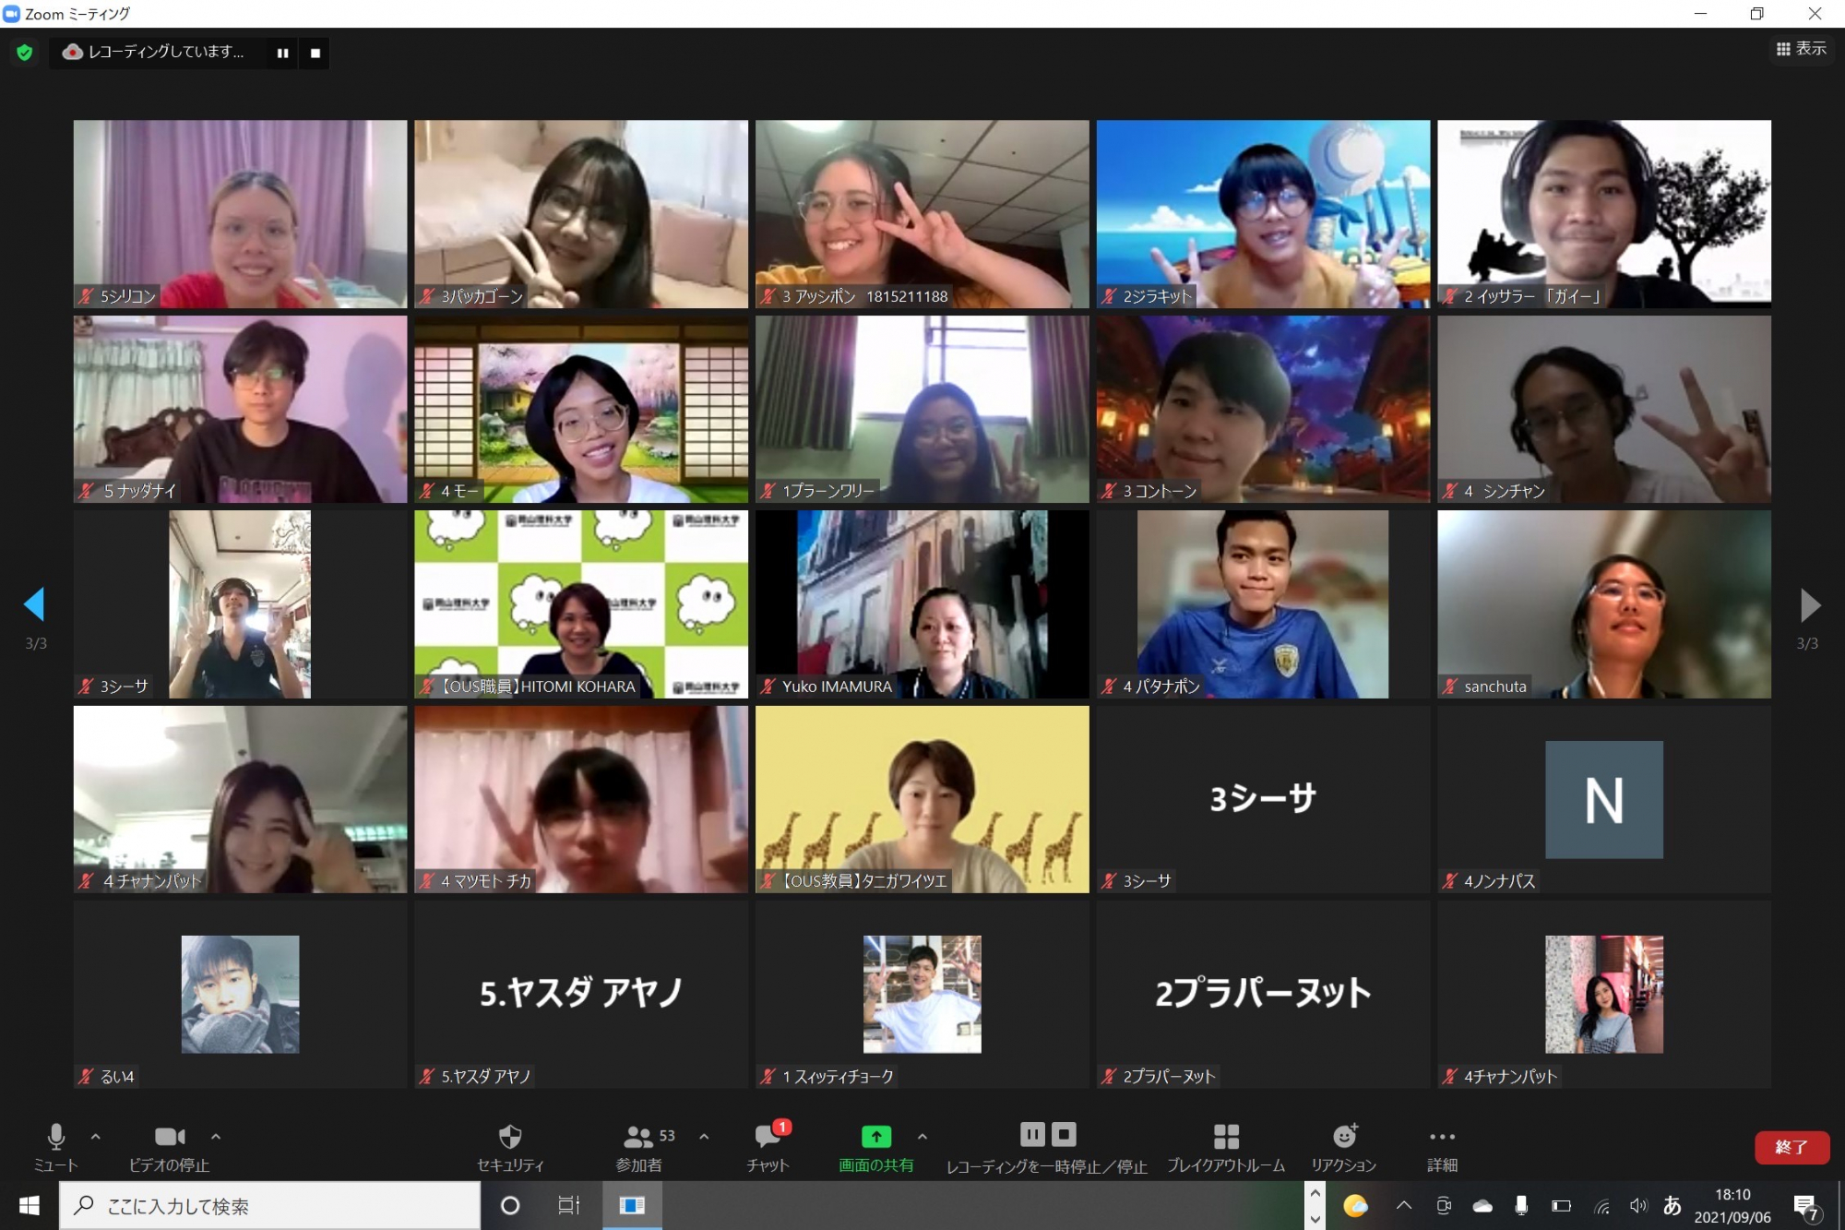The image size is (1845, 1230).
Task: Select the 5.ヤスダ アヤノ participant tile
Action: click(x=581, y=994)
